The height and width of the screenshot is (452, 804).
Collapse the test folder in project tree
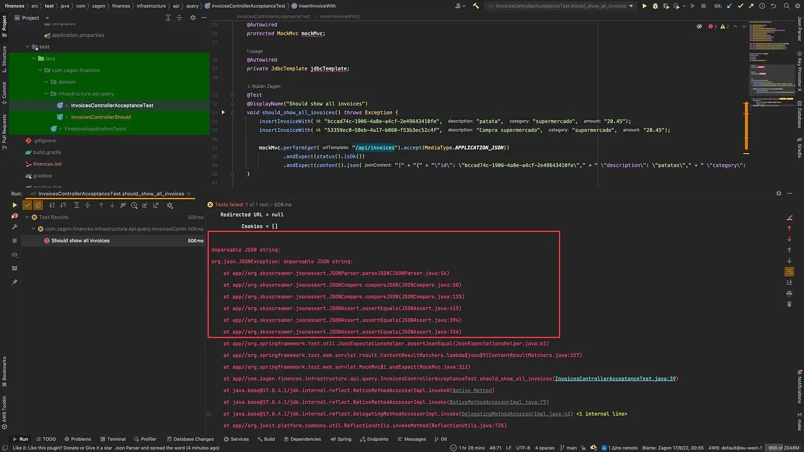27,47
